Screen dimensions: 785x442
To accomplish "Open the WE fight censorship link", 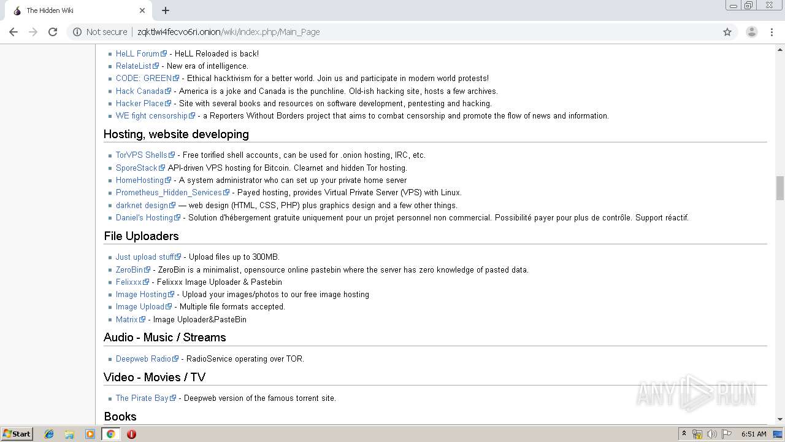I will (x=151, y=115).
